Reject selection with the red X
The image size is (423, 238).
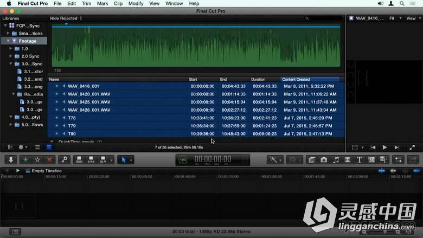50,160
